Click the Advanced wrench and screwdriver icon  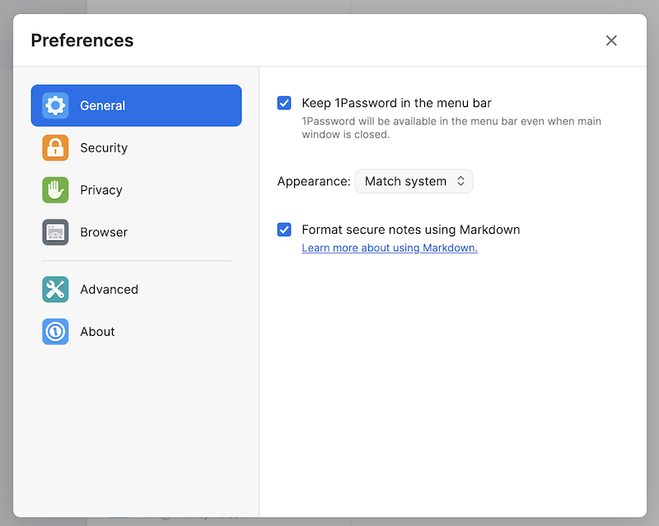coord(55,290)
